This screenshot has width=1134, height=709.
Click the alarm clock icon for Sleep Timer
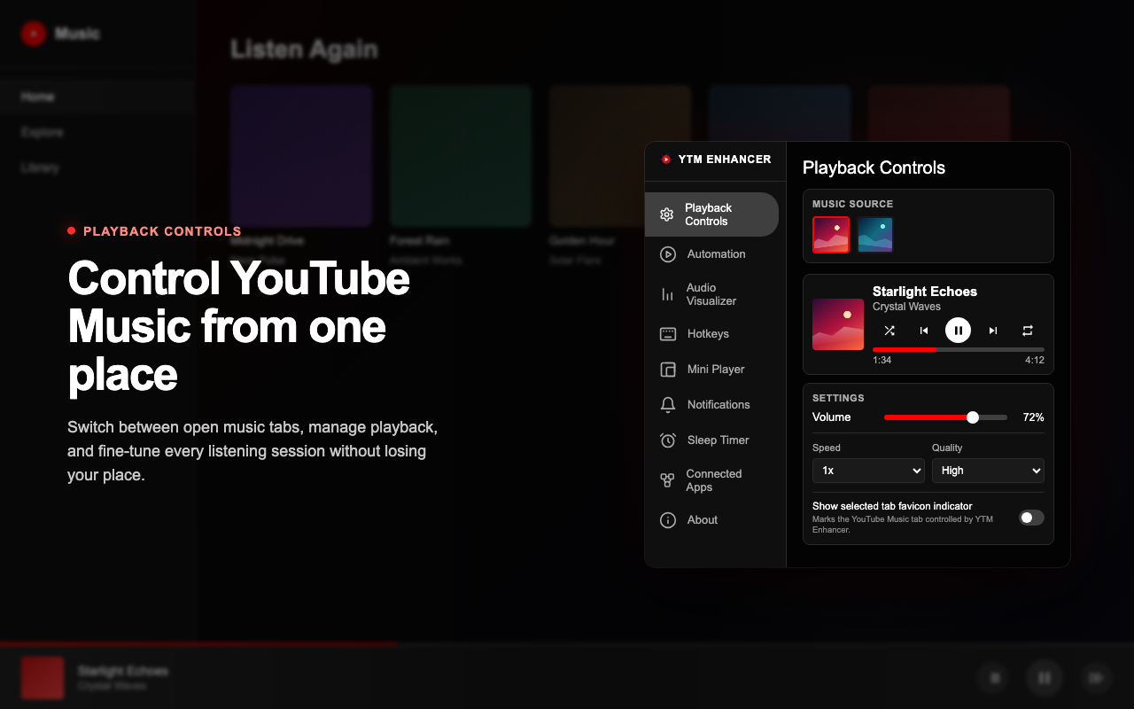(x=668, y=440)
